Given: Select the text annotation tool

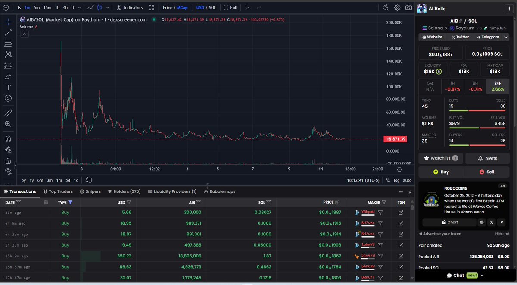Looking at the screenshot, I should point(8,88).
